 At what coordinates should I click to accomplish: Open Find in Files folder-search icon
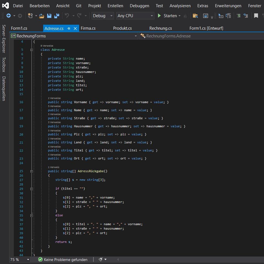(x=195, y=16)
